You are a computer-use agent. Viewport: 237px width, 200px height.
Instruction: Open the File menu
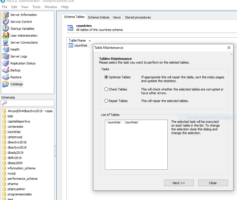point(5,7)
